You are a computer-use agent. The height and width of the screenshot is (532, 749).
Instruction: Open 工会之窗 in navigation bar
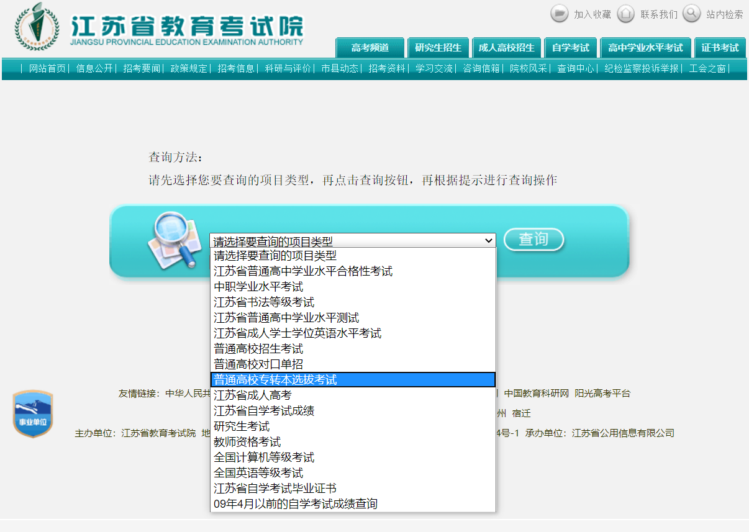coord(707,69)
